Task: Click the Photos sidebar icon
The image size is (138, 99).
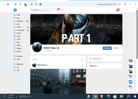Action: click(15, 33)
